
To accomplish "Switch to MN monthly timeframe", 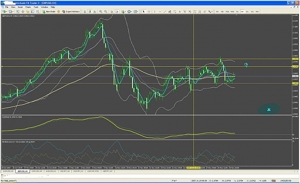I will tap(257, 12).
